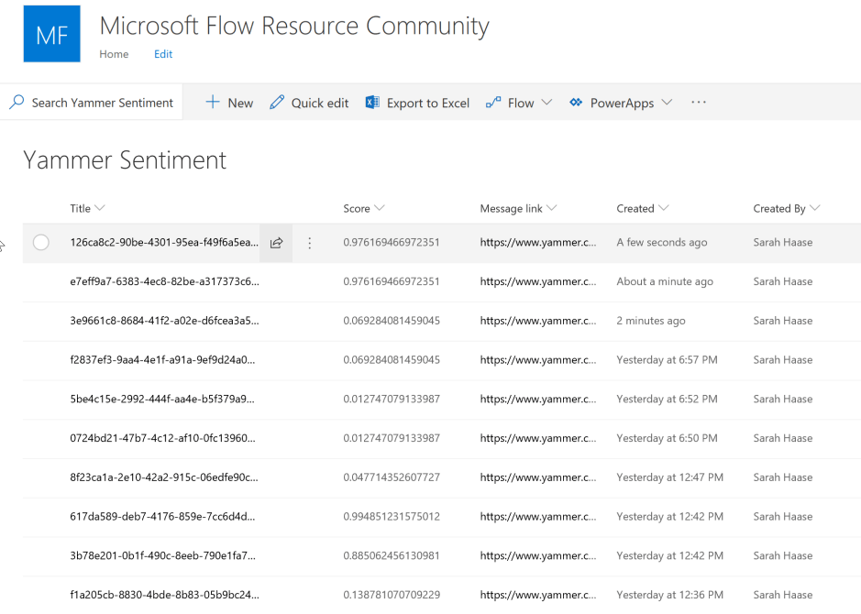861x614 pixels.
Task: Open the item titled e7eff9a7-6383-4ec8
Action: point(164,281)
